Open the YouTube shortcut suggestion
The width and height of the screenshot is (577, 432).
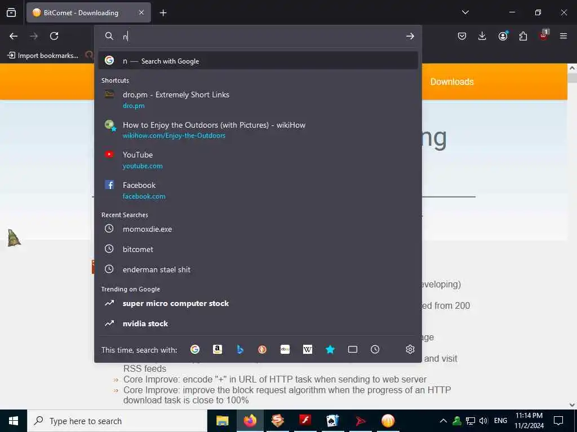click(258, 160)
